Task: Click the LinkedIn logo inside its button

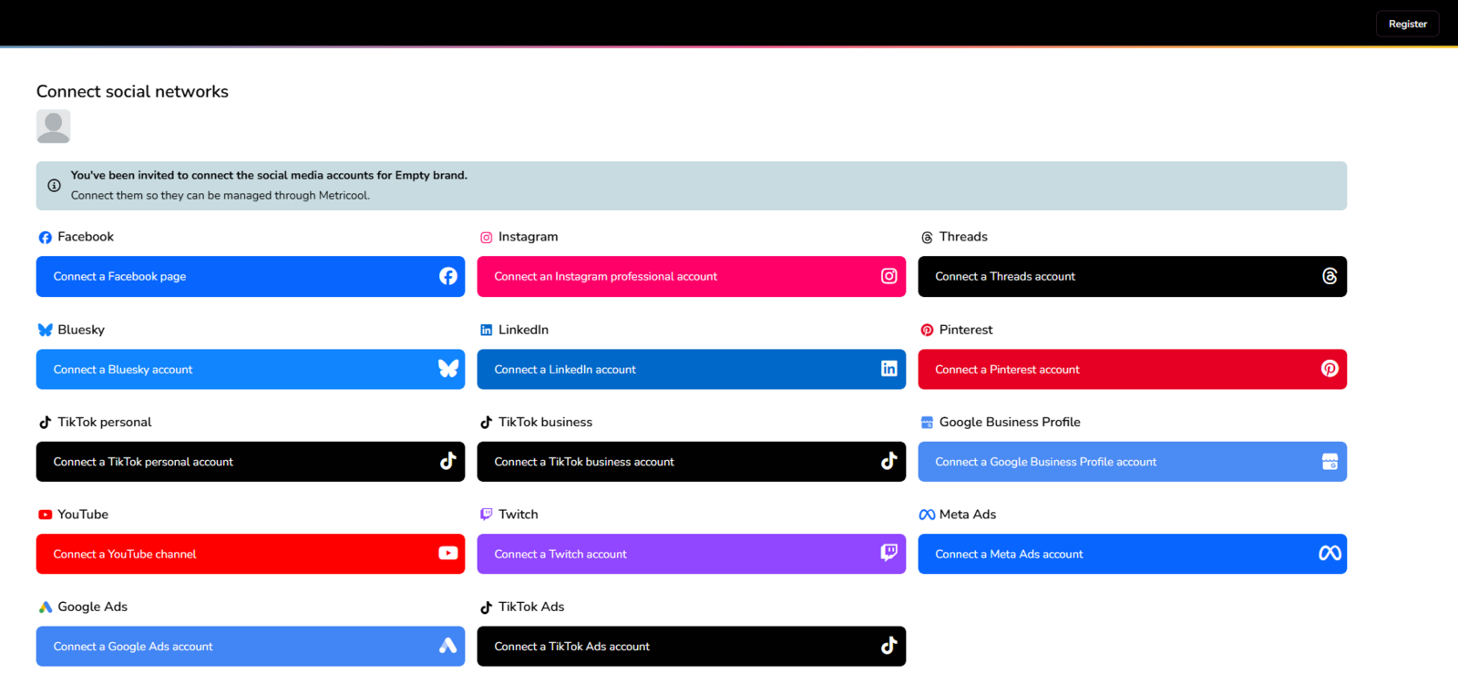Action: 889,368
